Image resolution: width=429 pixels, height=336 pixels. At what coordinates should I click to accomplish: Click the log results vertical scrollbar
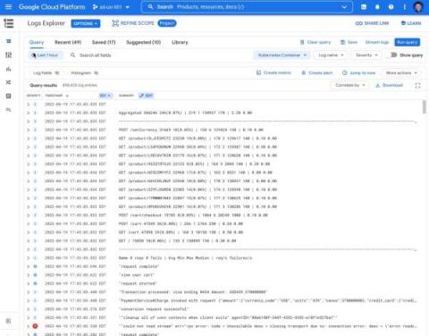424,106
